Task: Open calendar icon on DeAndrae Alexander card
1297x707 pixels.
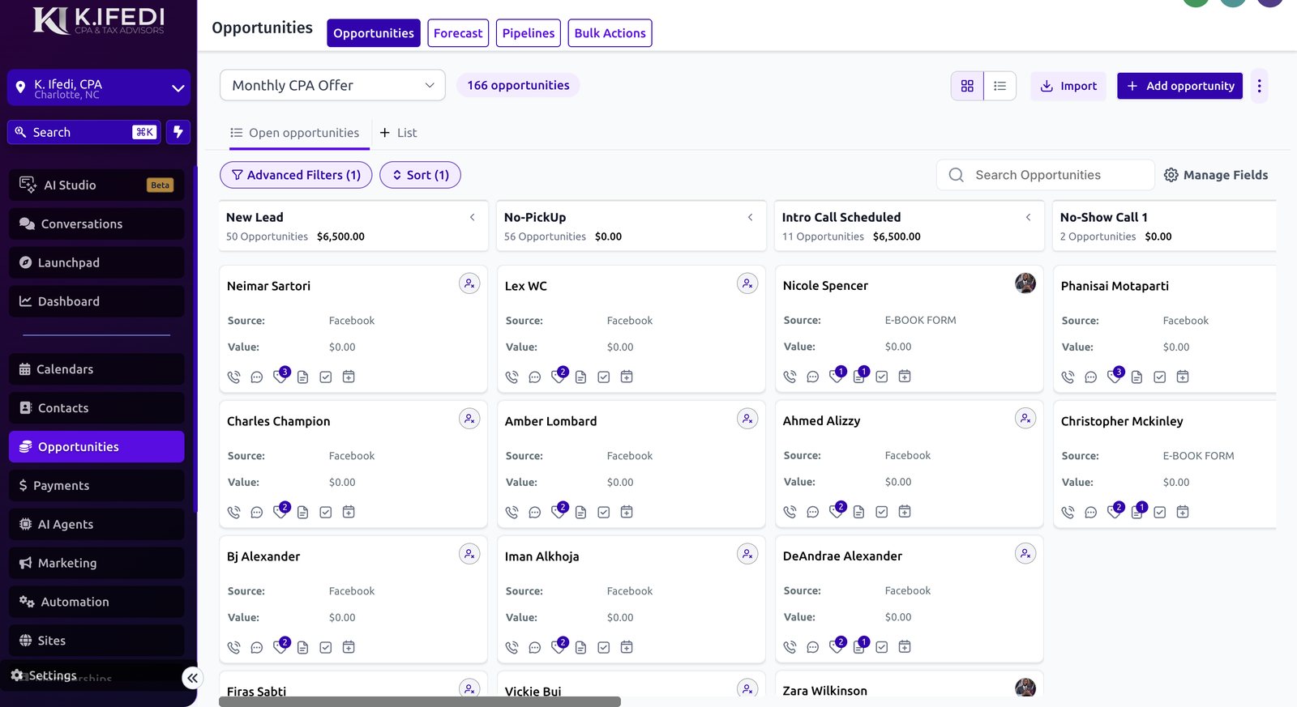Action: coord(905,646)
